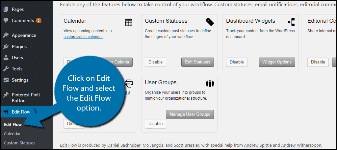Click the User Groups people icon
Viewport: 337px width, 150px height.
tap(210, 84)
